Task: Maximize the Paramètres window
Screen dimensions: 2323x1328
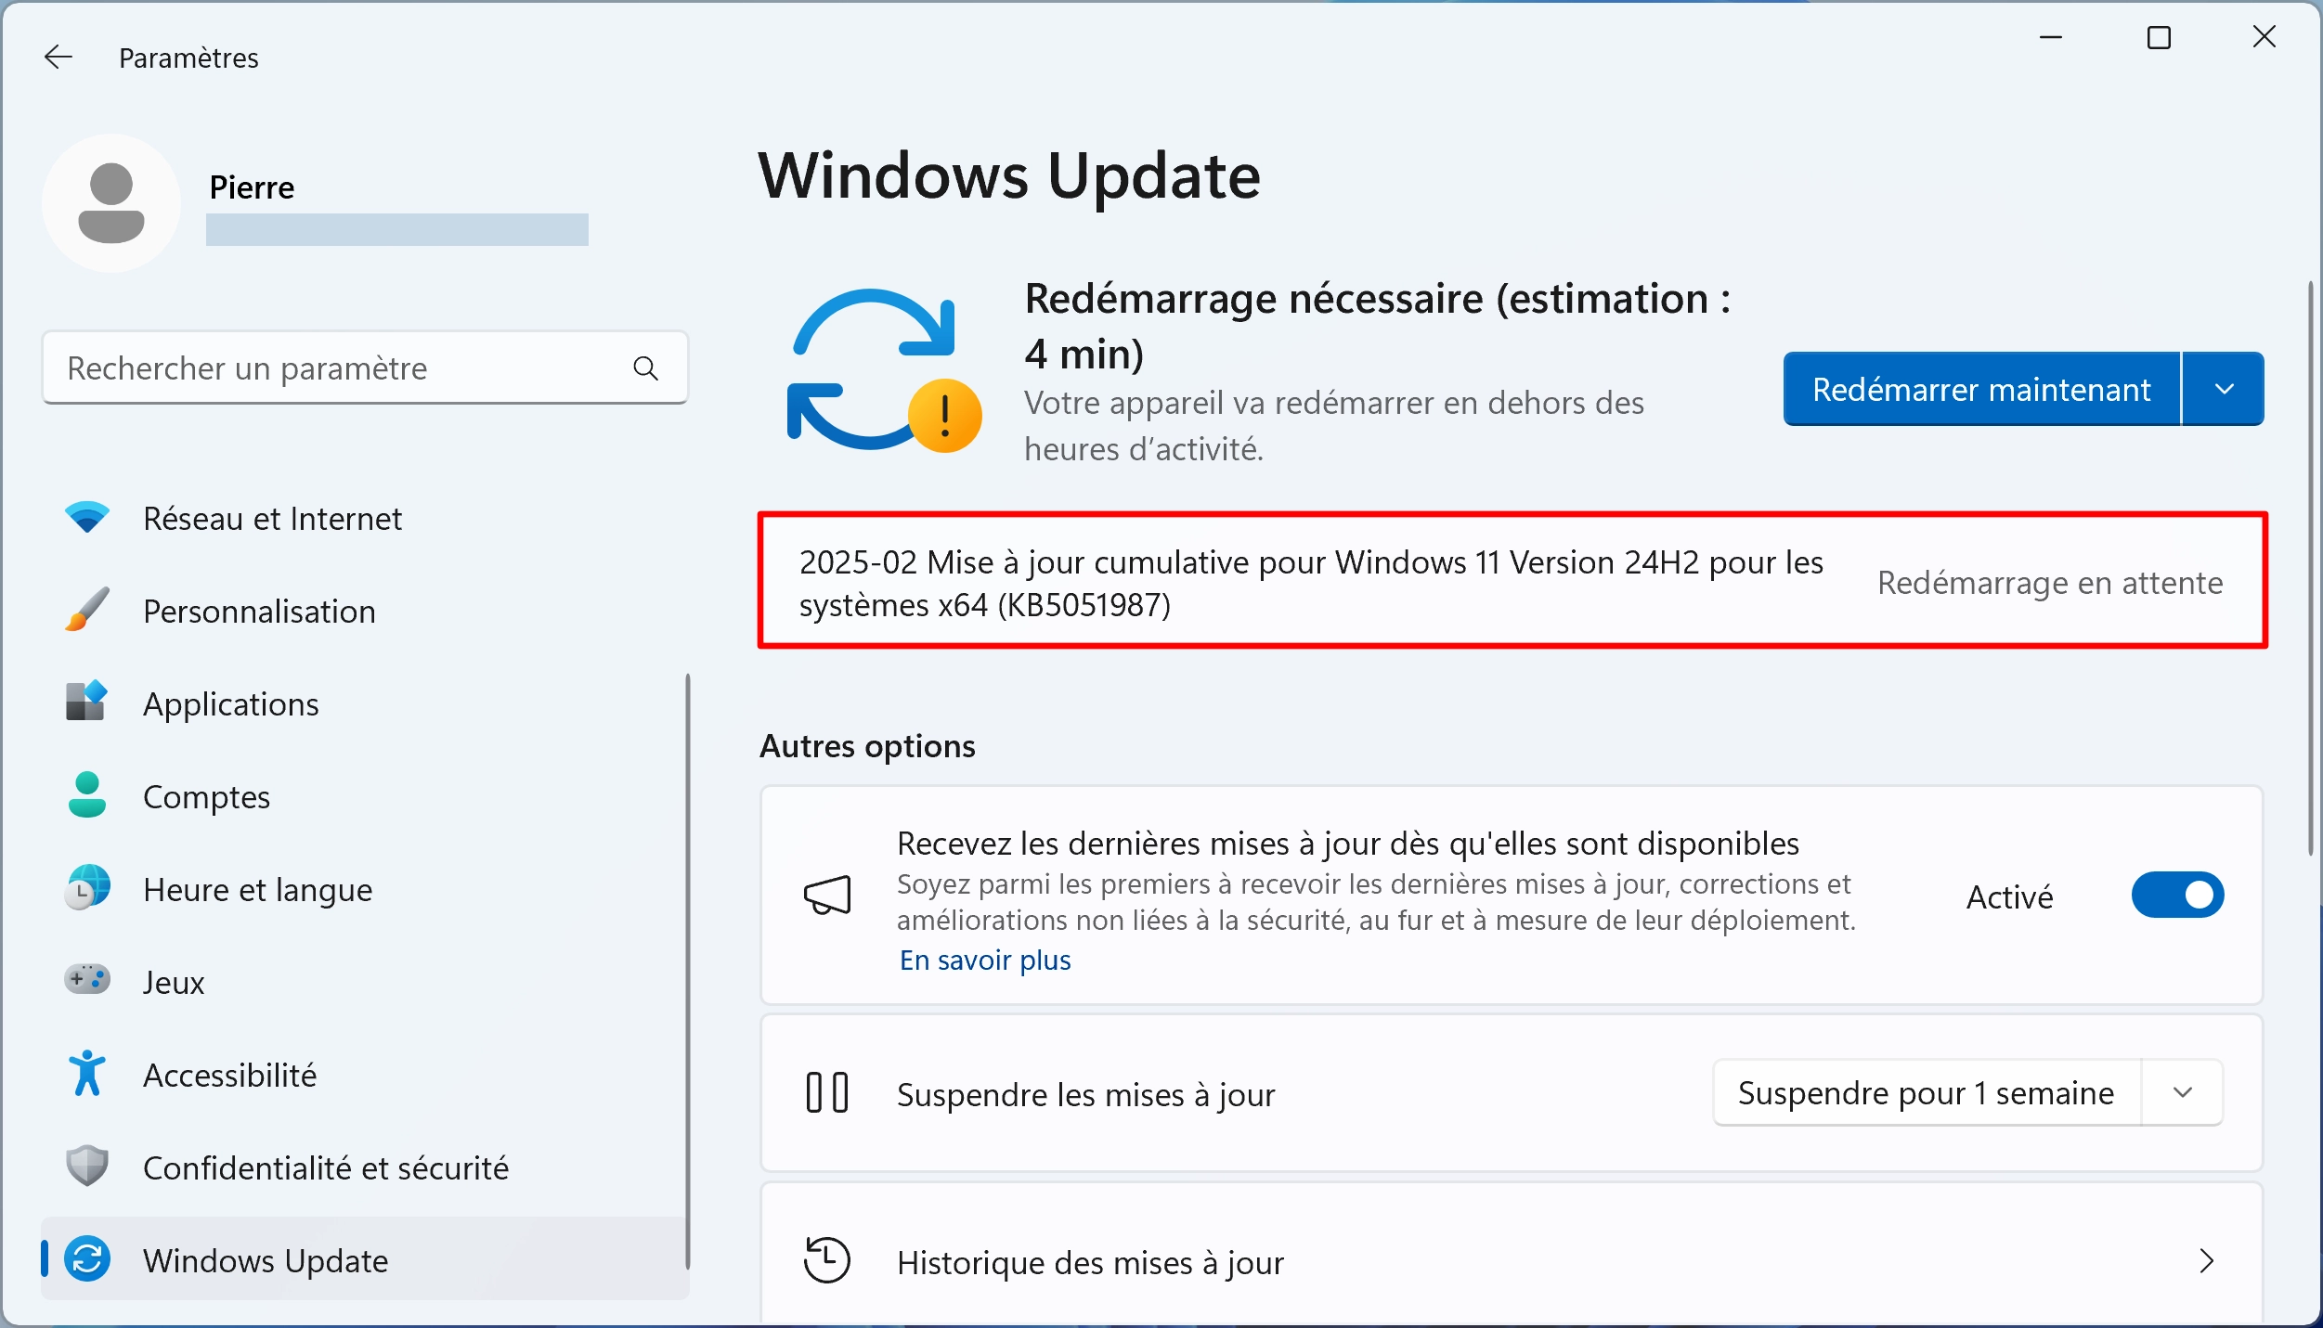Action: pos(2159,38)
